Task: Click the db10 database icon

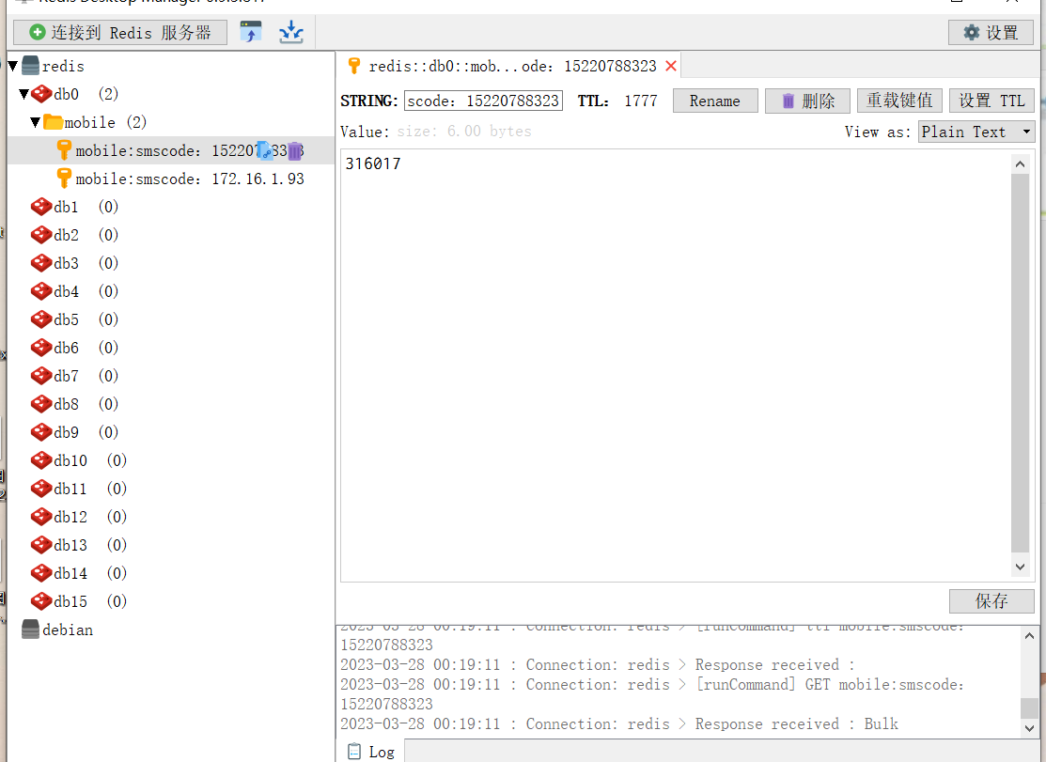Action: 41,460
